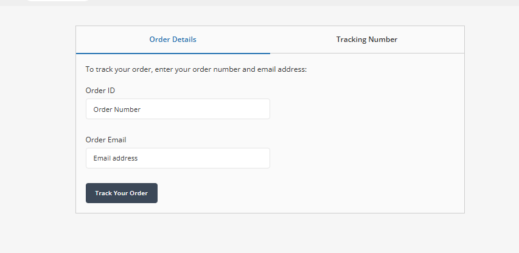The height and width of the screenshot is (253, 519).
Task: Switch to the Tracking Number tab
Action: 367,40
